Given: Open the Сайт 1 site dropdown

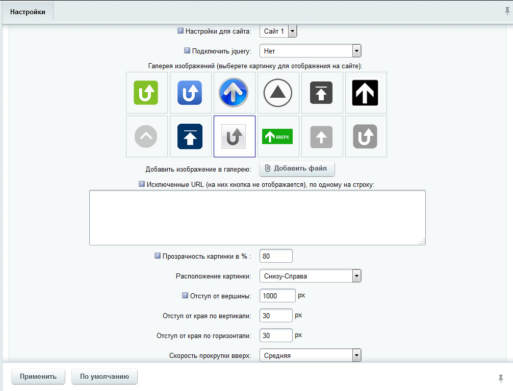Looking at the screenshot, I should pyautogui.click(x=278, y=32).
